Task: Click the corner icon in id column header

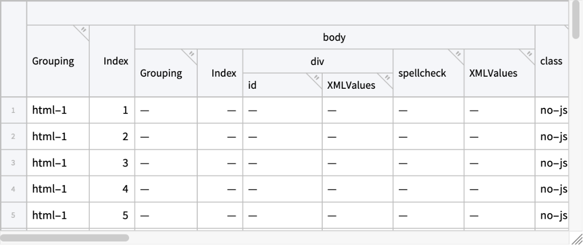Action: (x=317, y=78)
